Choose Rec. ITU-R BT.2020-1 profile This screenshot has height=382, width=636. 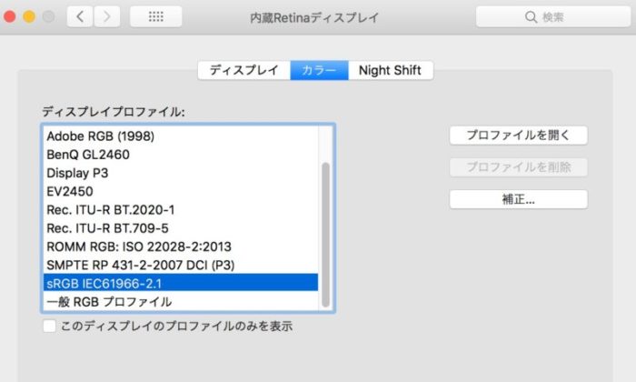pos(181,210)
